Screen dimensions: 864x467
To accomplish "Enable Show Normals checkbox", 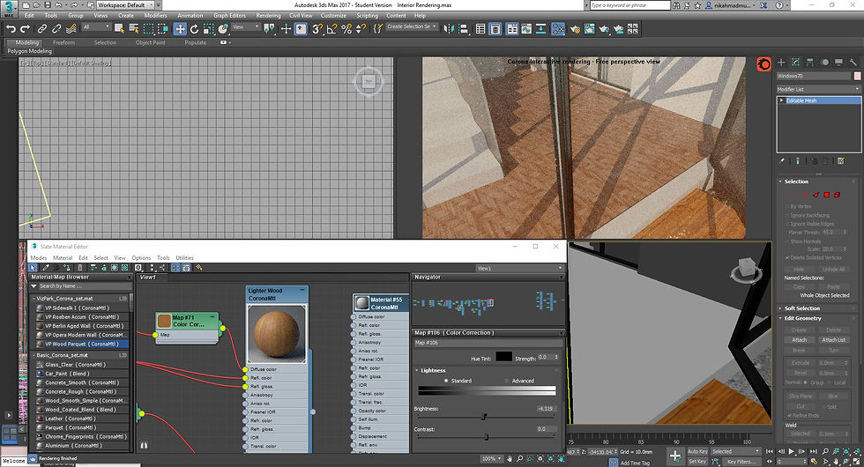I will coord(786,241).
